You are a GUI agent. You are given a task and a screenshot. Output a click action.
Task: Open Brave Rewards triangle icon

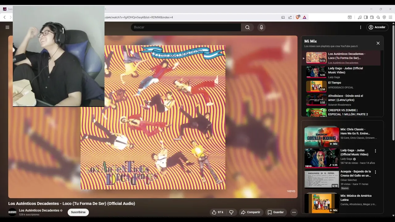tap(305, 17)
